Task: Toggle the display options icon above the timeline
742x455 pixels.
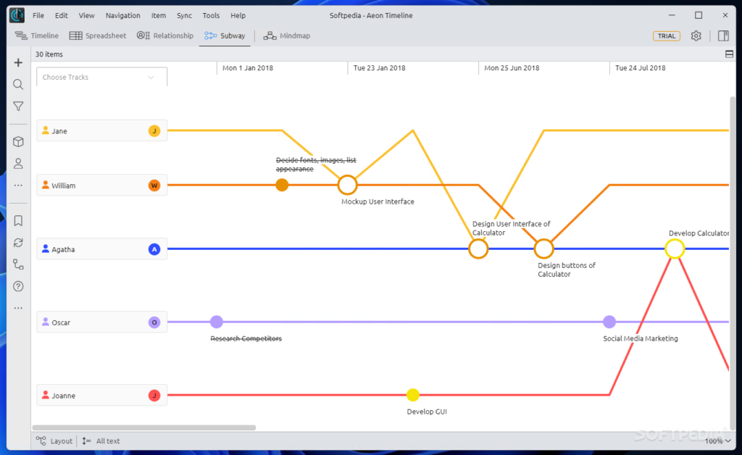Action: [x=729, y=54]
